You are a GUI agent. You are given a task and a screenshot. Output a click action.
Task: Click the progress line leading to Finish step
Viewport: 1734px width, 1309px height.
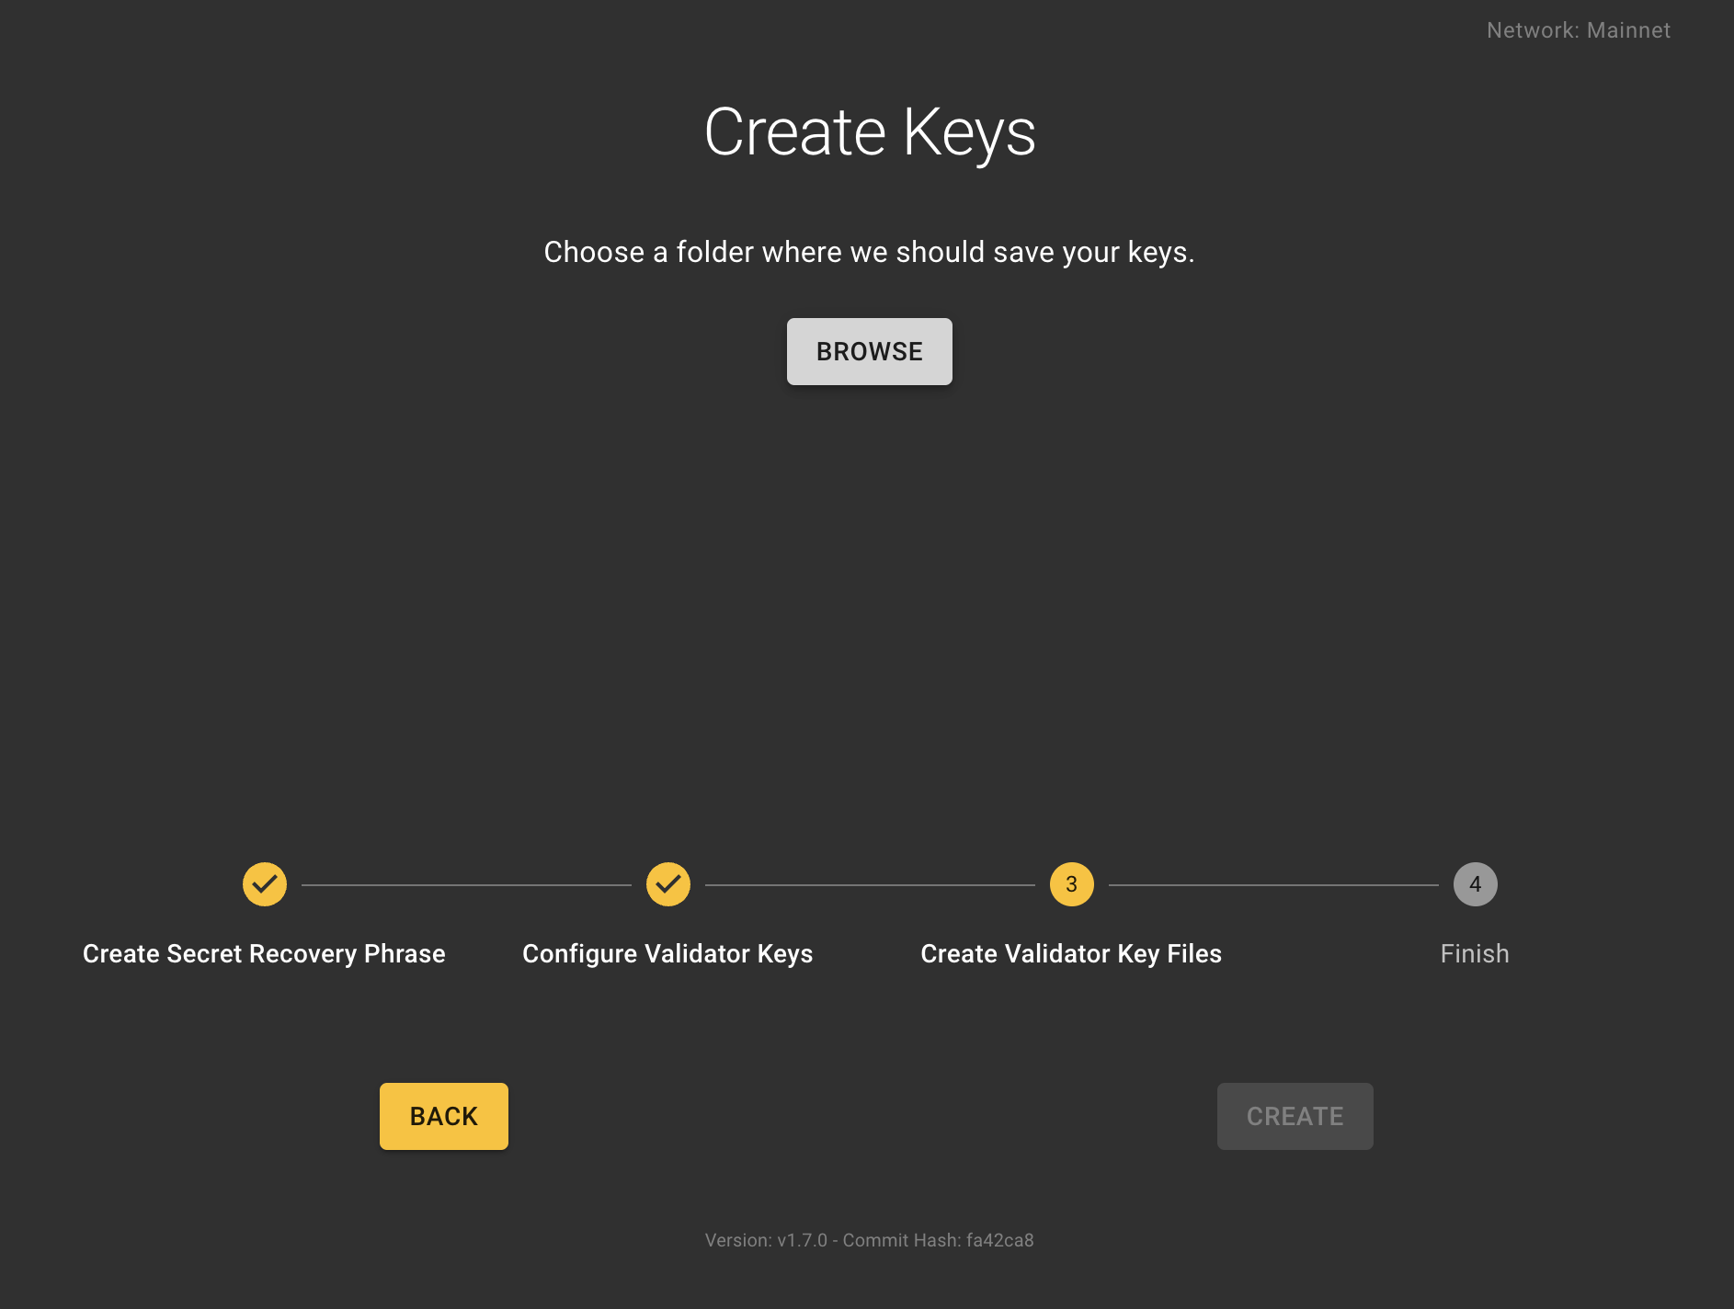click(1273, 885)
